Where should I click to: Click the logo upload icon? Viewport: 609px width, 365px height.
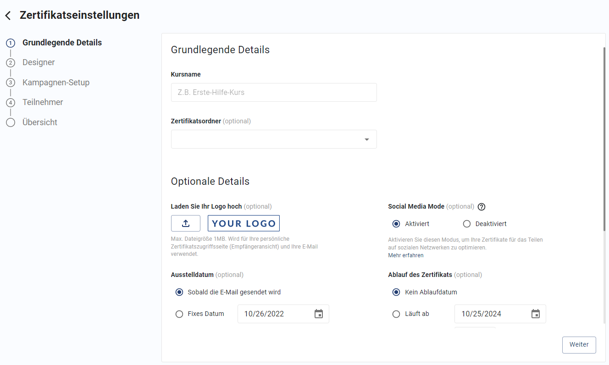(x=185, y=223)
